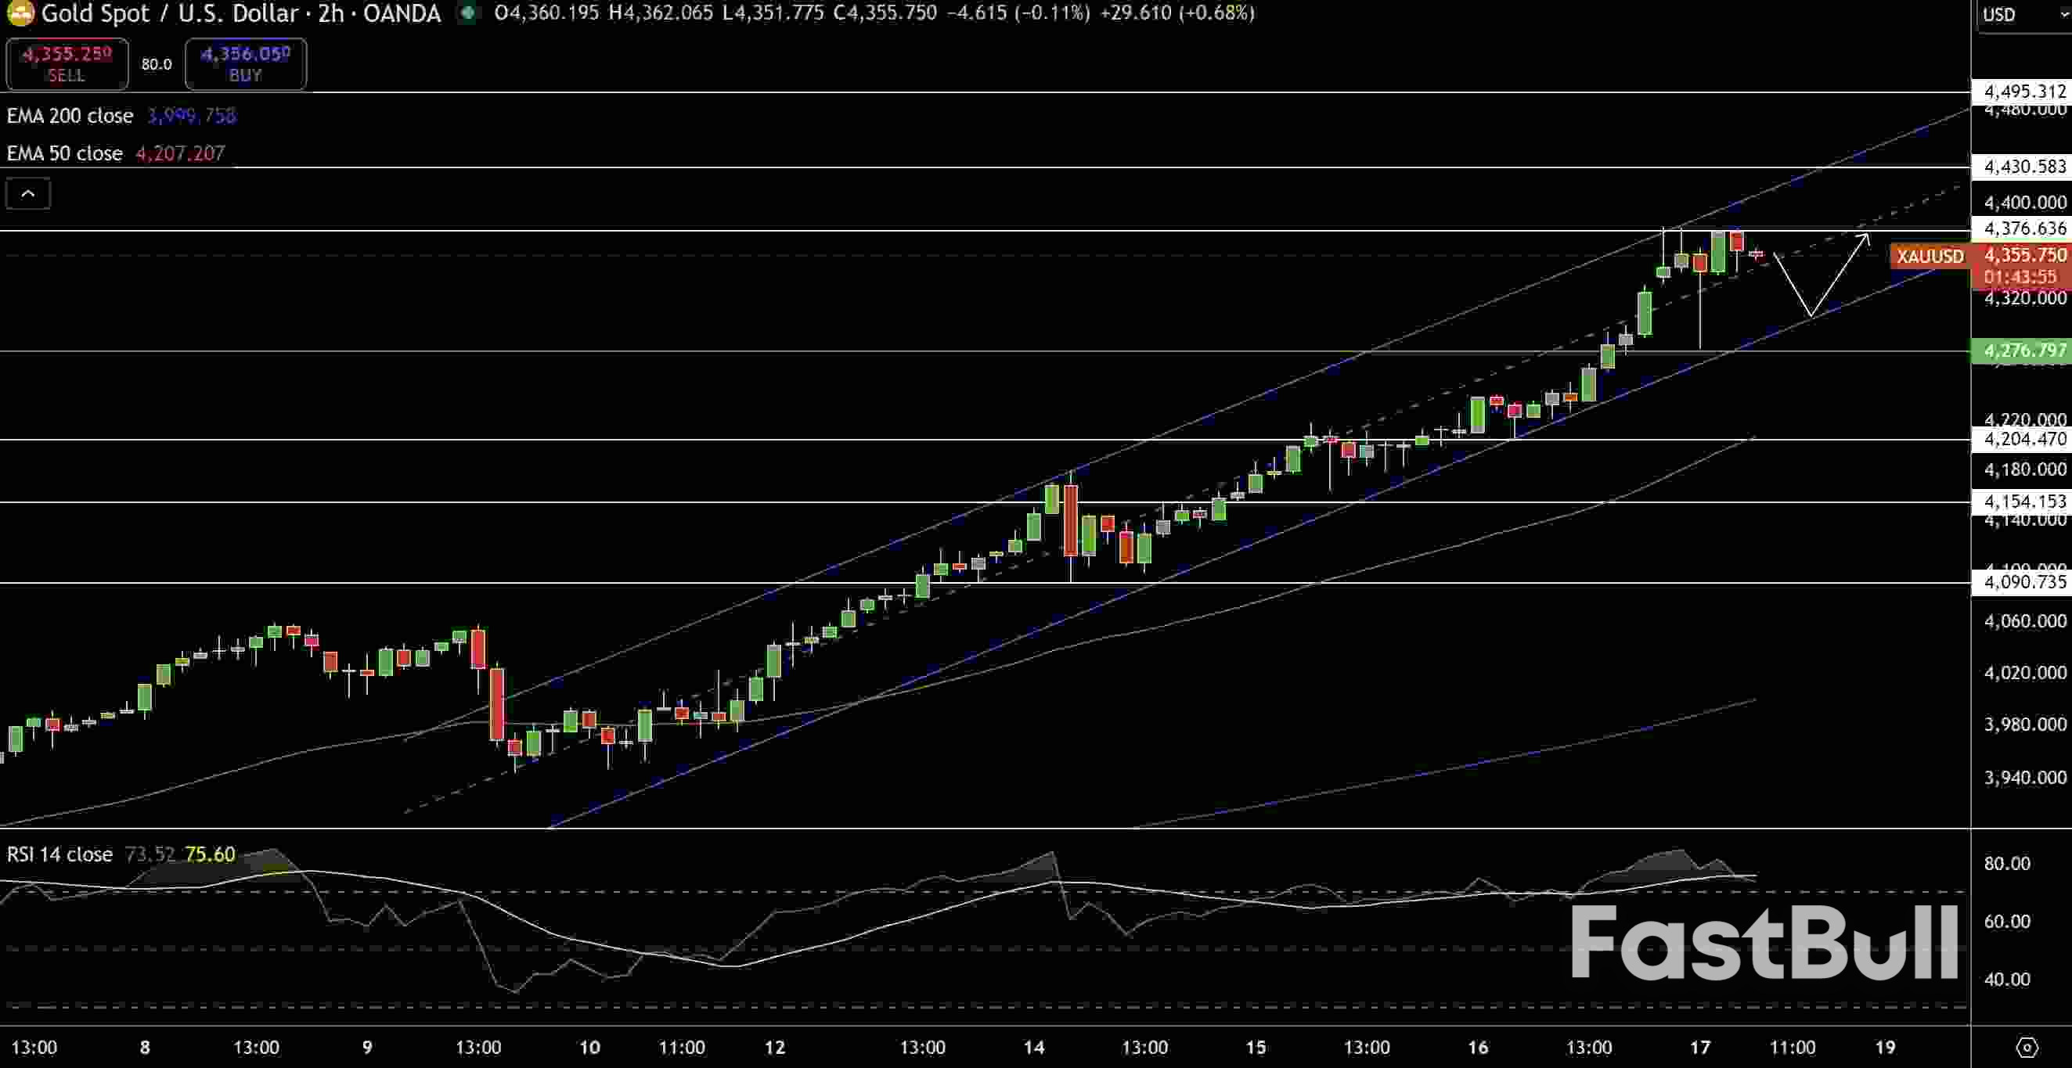This screenshot has width=2072, height=1068.
Task: Click the RSI 40.00 scale label
Action: click(2007, 980)
